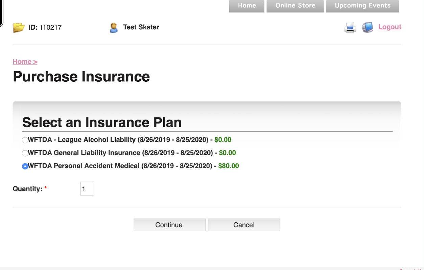Click the ID: 110217 text
The width and height of the screenshot is (424, 270).
pyautogui.click(x=45, y=27)
